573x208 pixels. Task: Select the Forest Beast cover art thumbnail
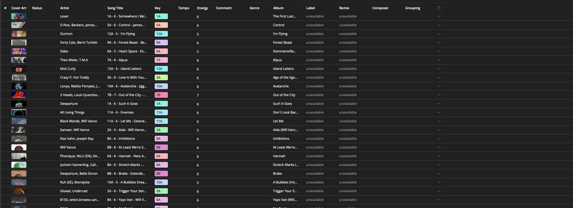(19, 43)
